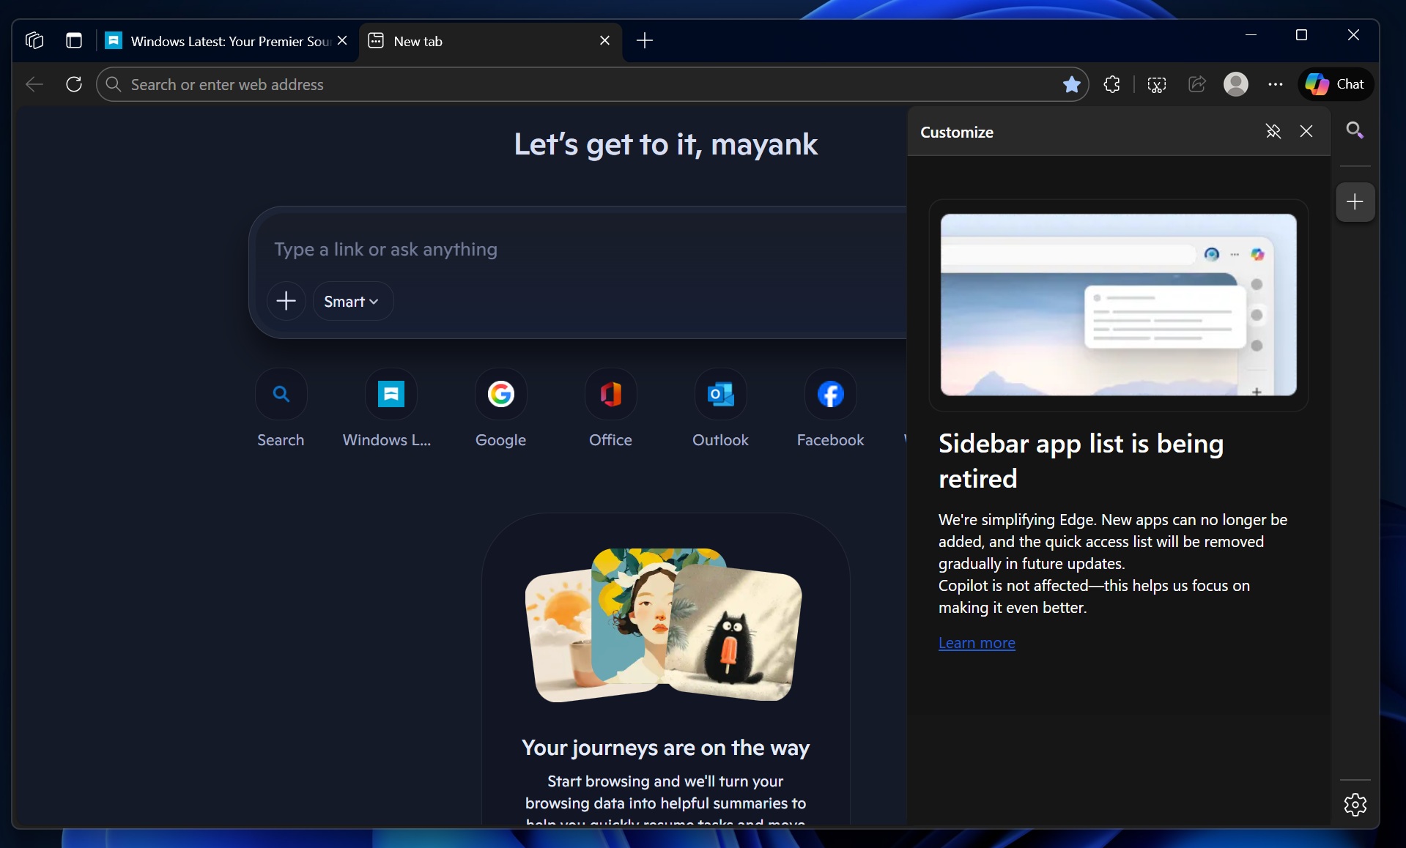The image size is (1406, 848).
Task: Expand the Smart search mode dropdown
Action: tap(352, 300)
